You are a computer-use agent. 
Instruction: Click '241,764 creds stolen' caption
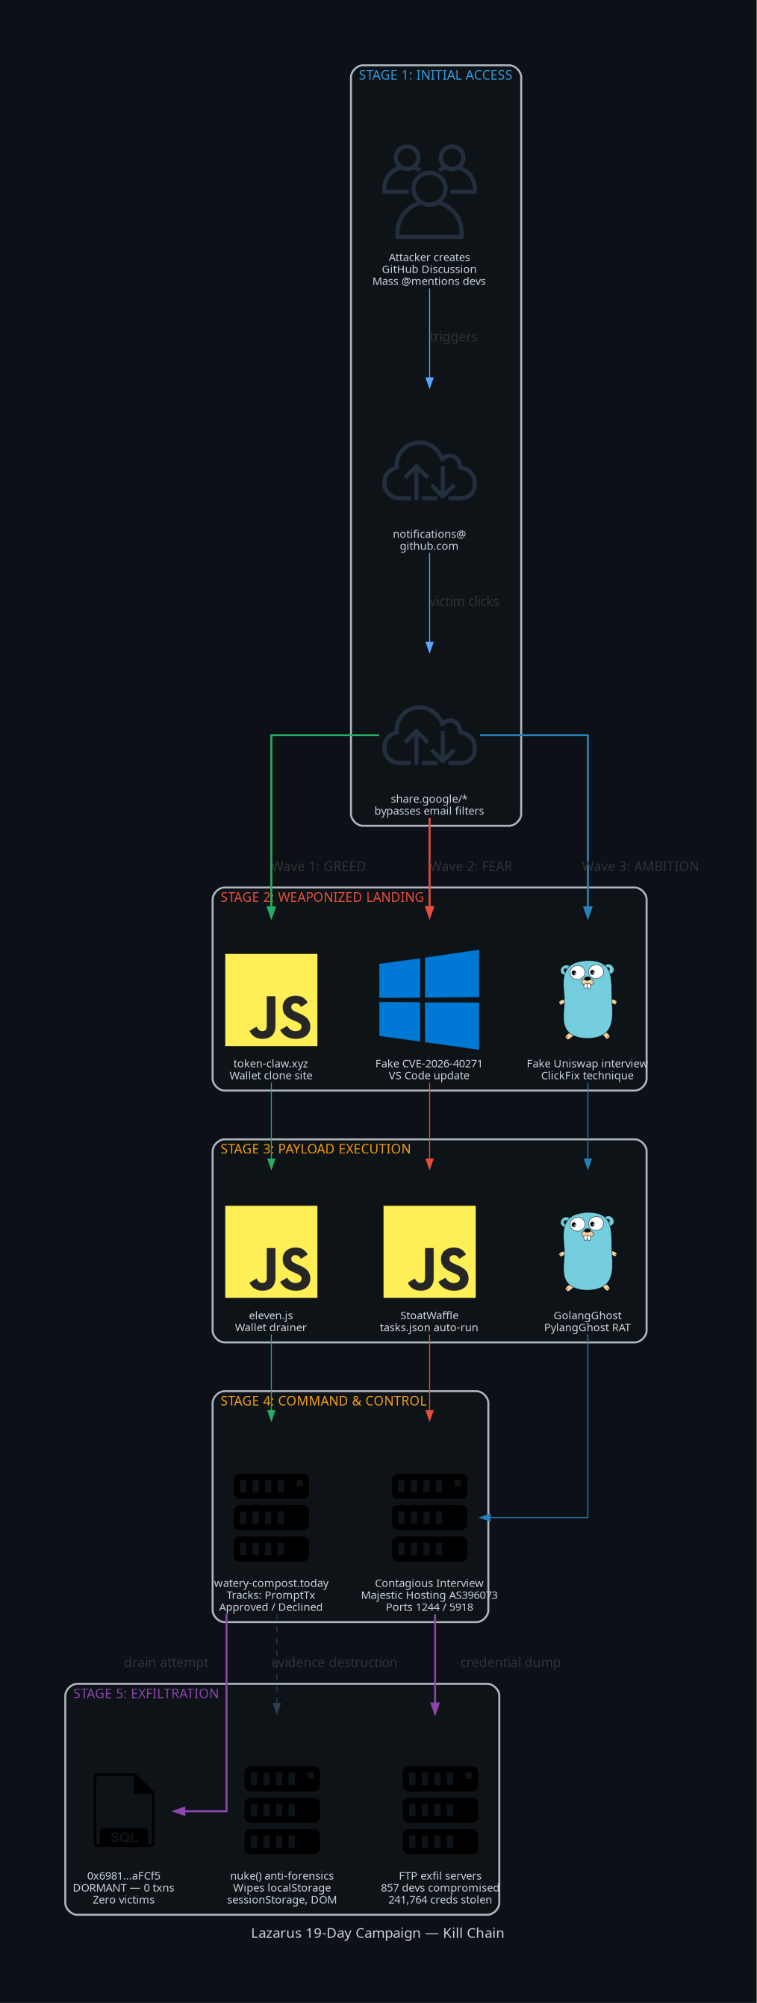click(440, 1901)
